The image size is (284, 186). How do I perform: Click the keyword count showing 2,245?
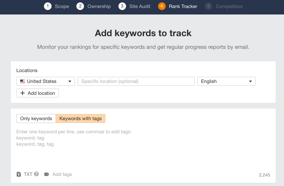(x=264, y=175)
